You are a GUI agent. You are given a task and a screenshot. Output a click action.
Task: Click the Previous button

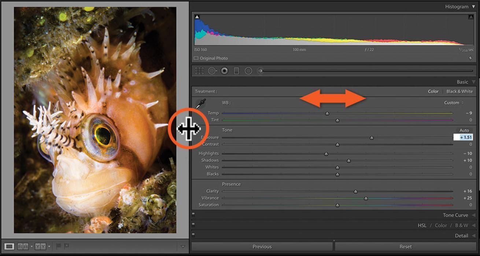pos(262,246)
